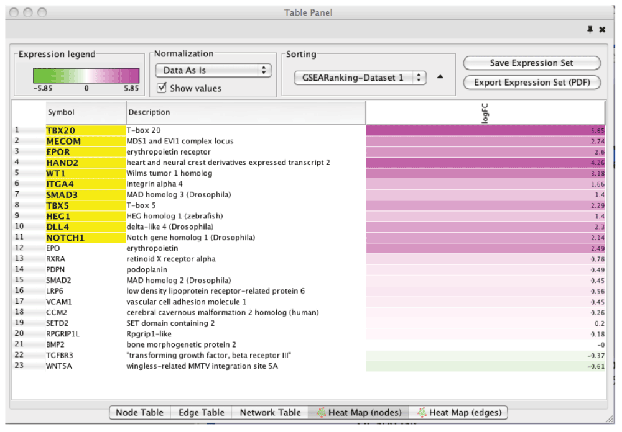Screen dimensions: 622x432
Task: Switch to the Node Table tab
Action: click(x=139, y=412)
